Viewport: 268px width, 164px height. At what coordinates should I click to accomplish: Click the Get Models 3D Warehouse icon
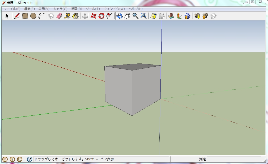tap(197, 16)
